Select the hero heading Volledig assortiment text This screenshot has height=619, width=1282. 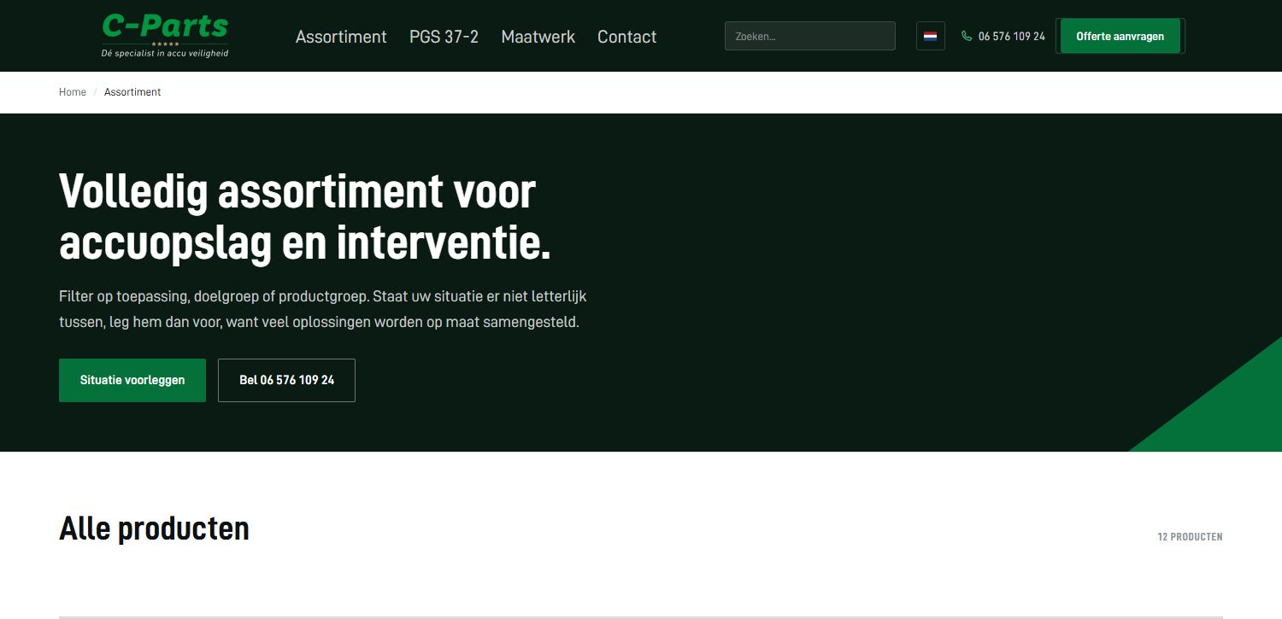pyautogui.click(x=305, y=217)
